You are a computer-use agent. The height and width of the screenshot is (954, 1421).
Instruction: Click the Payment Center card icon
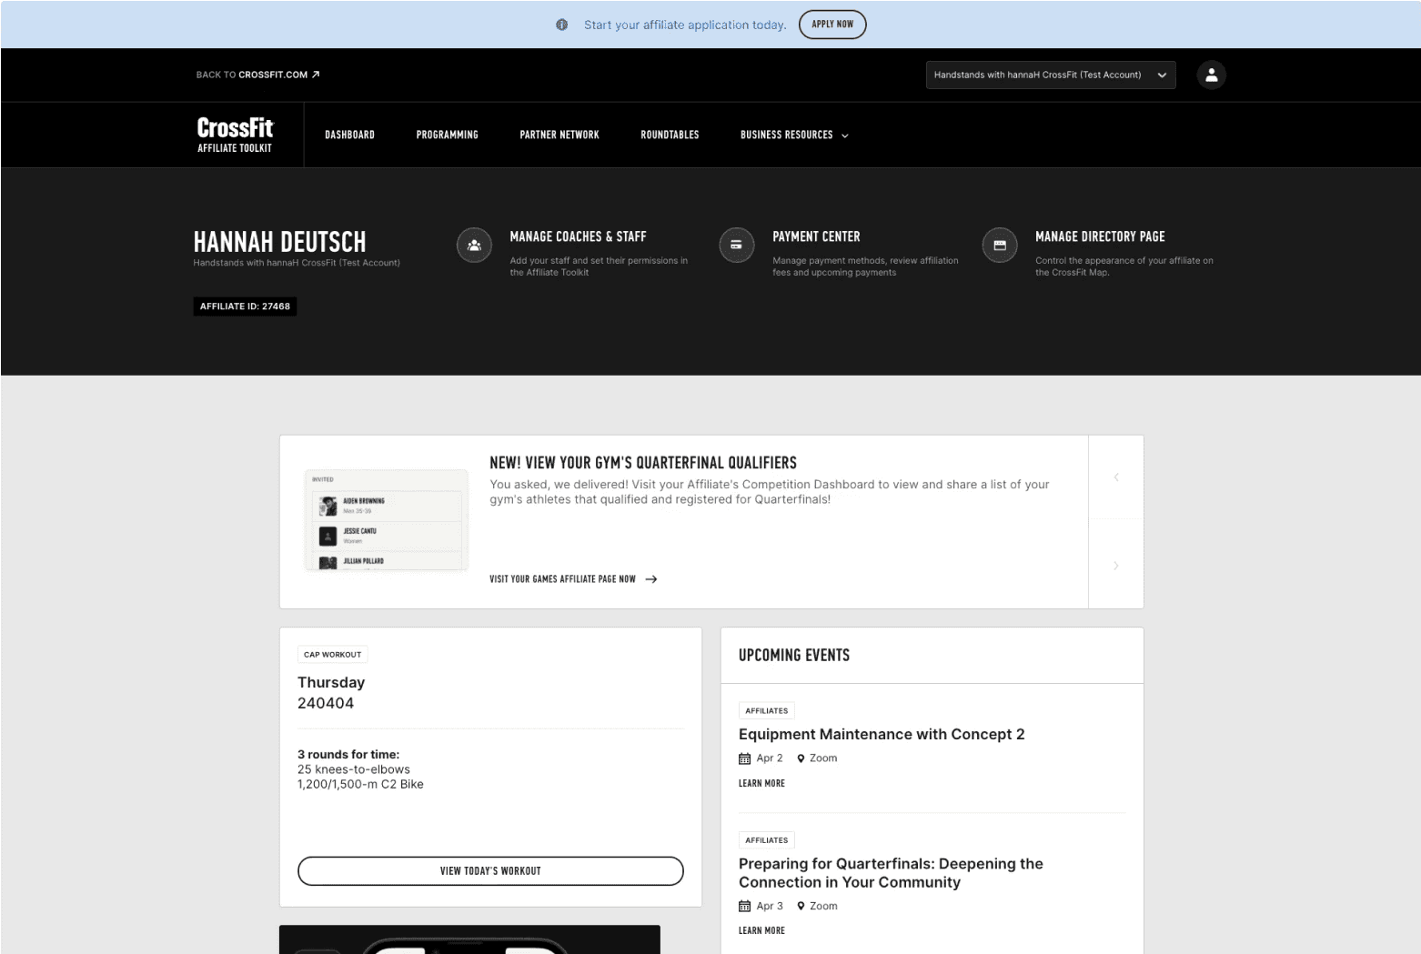737,245
